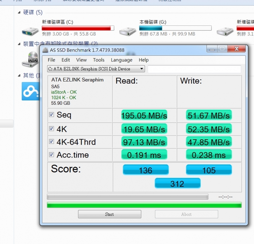254x244 pixels.
Task: Click the empty text field beside drive dropdown
Action: point(194,69)
